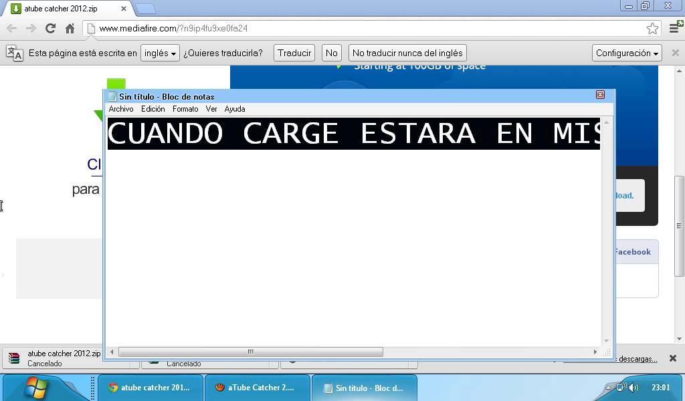The width and height of the screenshot is (685, 401).
Task: Go to the Chrome home page
Action: click(70, 28)
